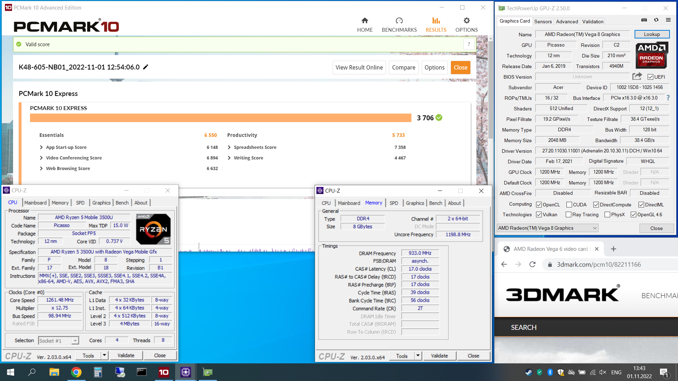Share BIOS with export arrow icon
This screenshot has height=381, width=678.
tap(637, 76)
